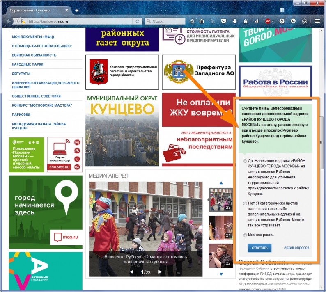Go to browser home page icon
The width and height of the screenshot is (326, 292).
point(246,21)
